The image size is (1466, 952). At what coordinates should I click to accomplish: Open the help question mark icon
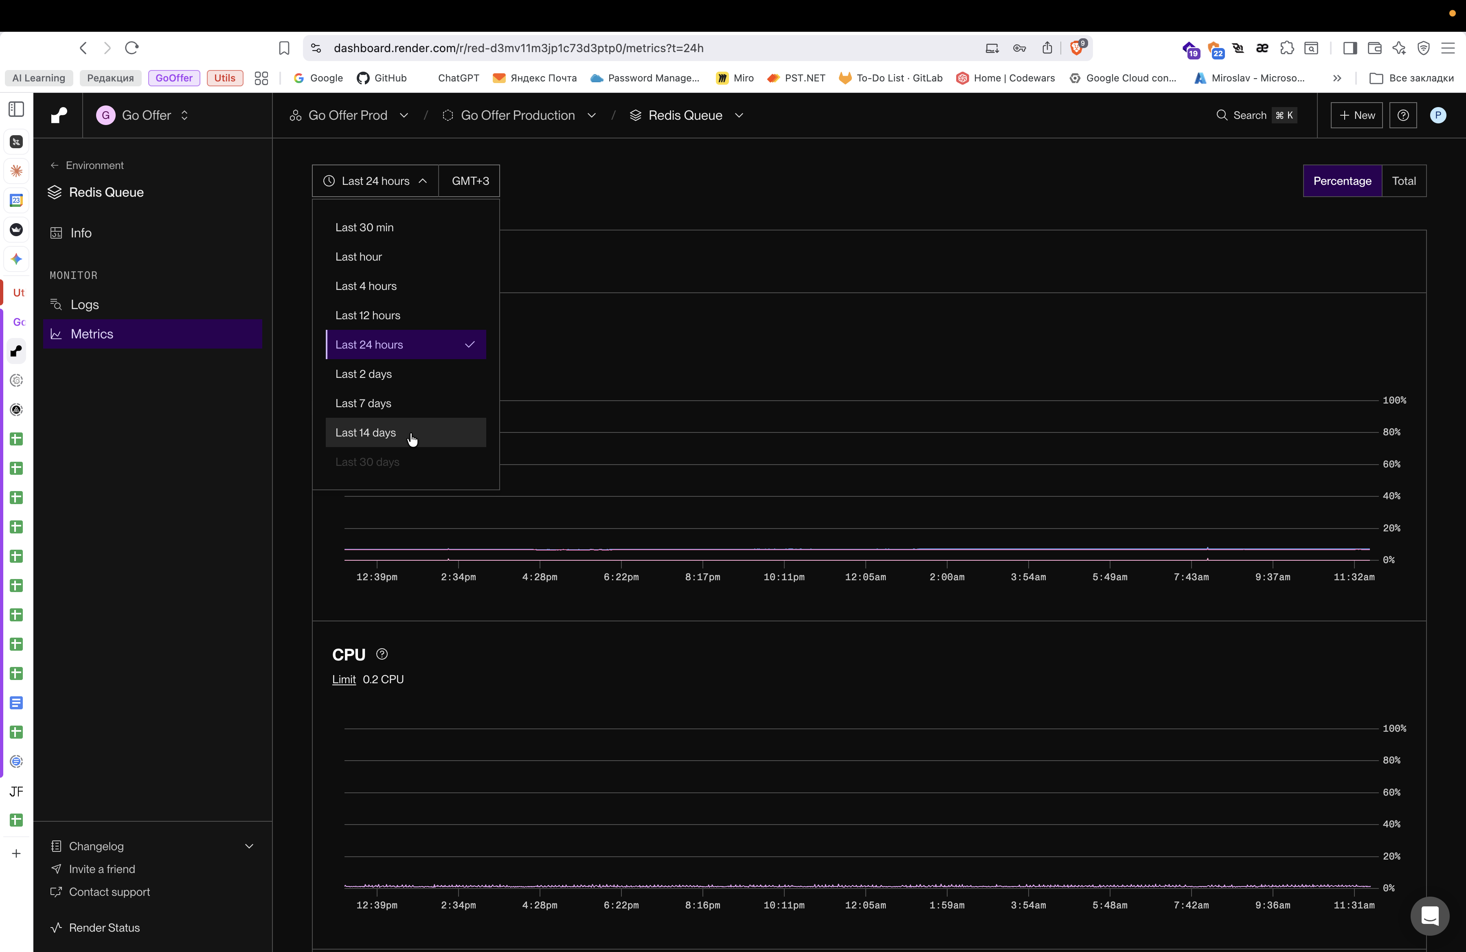tap(1402, 115)
